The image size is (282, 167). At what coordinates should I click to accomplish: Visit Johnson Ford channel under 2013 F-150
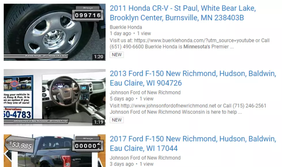(x=145, y=93)
